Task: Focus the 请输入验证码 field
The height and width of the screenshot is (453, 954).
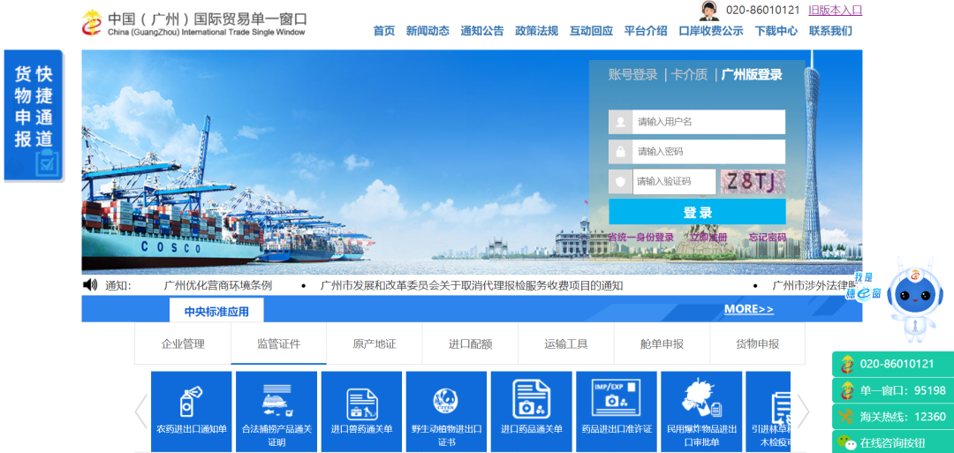Action: (674, 181)
